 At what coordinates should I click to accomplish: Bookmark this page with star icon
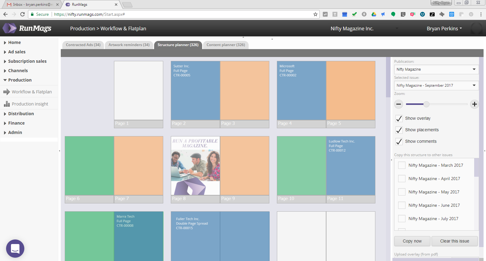(x=315, y=14)
